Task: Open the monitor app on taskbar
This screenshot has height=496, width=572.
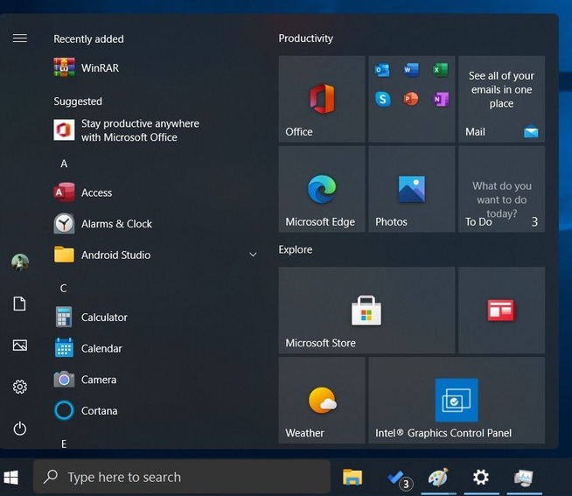Action: tap(524, 478)
